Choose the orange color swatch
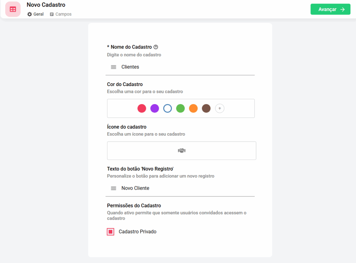The image size is (356, 263). [193, 109]
